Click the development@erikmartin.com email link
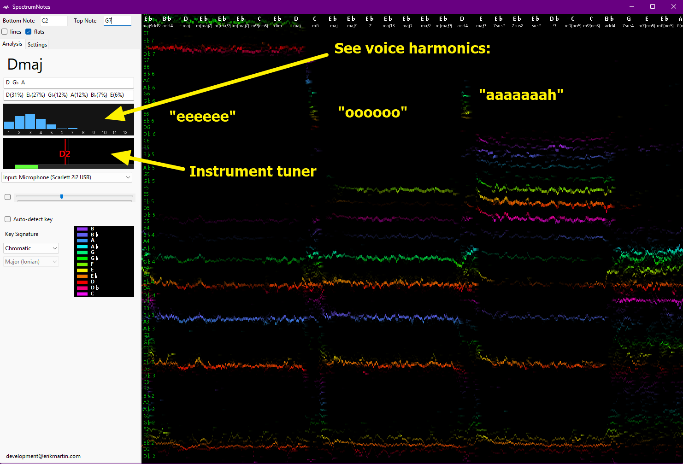The height and width of the screenshot is (464, 683). (43, 456)
